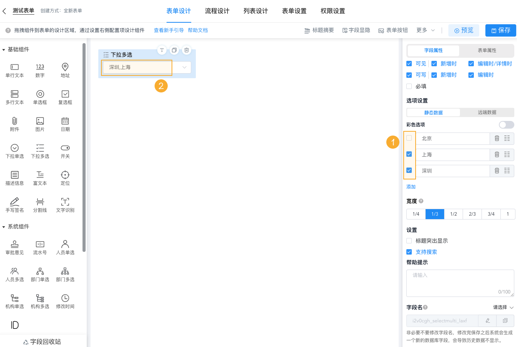
Task: Delete the 下拉多选 field via trash icon
Action: click(186, 50)
